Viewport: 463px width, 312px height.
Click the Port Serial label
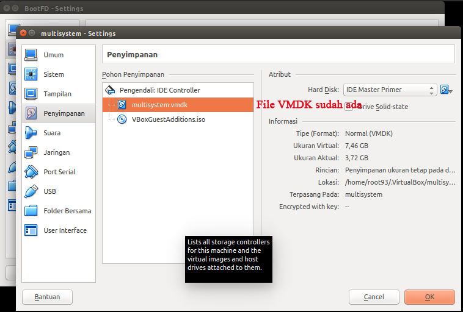[59, 172]
